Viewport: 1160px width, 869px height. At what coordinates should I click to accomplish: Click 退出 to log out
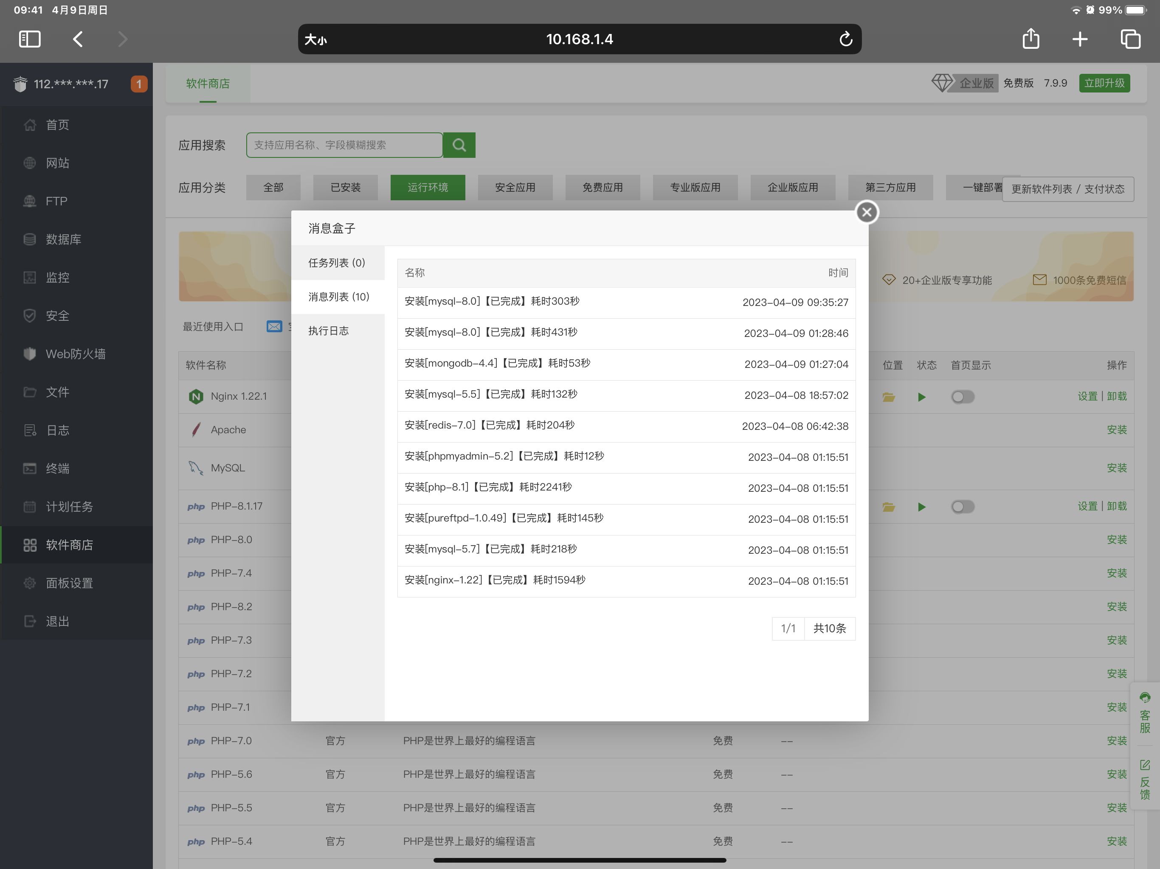click(x=76, y=622)
